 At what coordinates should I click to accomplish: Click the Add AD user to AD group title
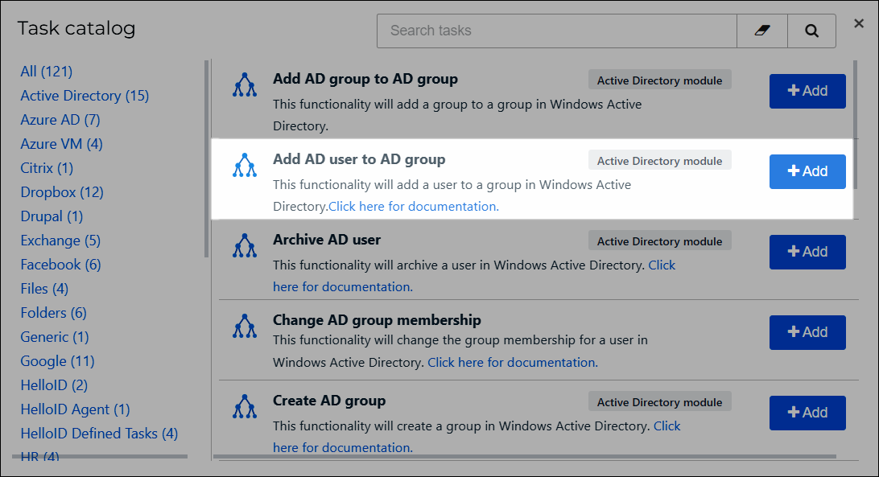pyautogui.click(x=359, y=159)
